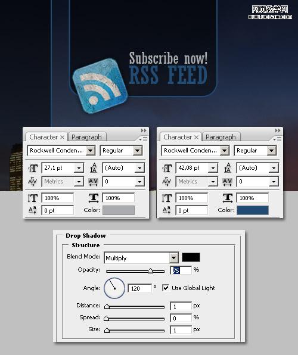Toggle Use Global Light checkbox
Screen dimensions: 298x355
click(166, 288)
